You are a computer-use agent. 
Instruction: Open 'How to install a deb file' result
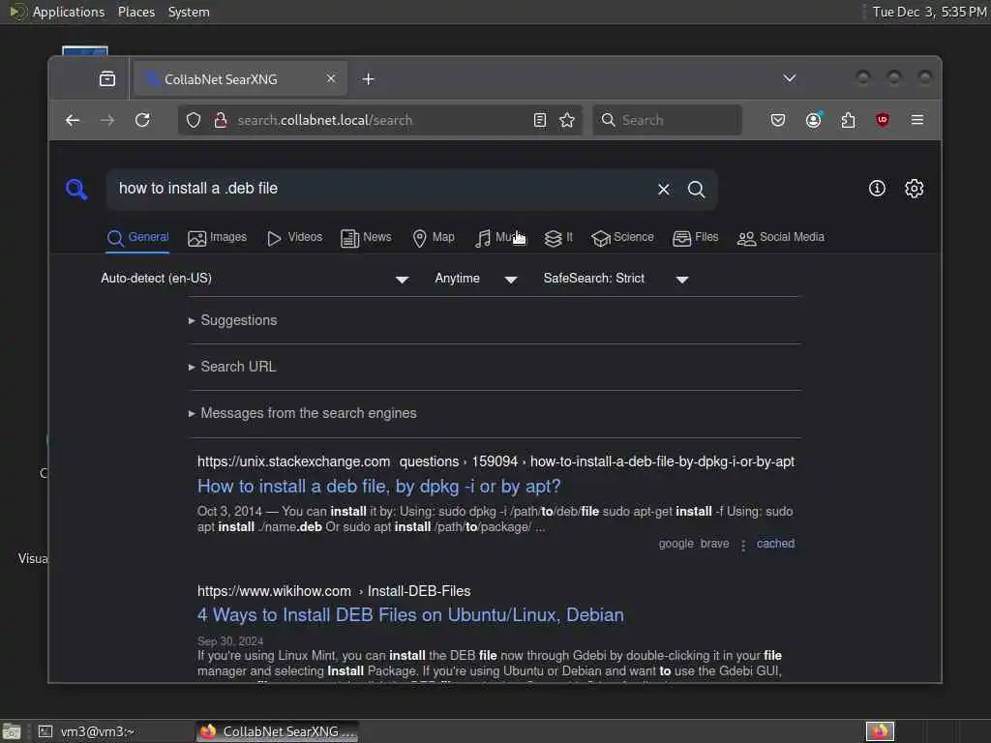(x=379, y=487)
